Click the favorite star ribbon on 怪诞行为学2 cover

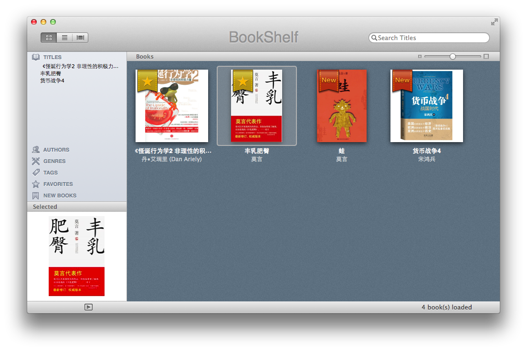(x=147, y=81)
